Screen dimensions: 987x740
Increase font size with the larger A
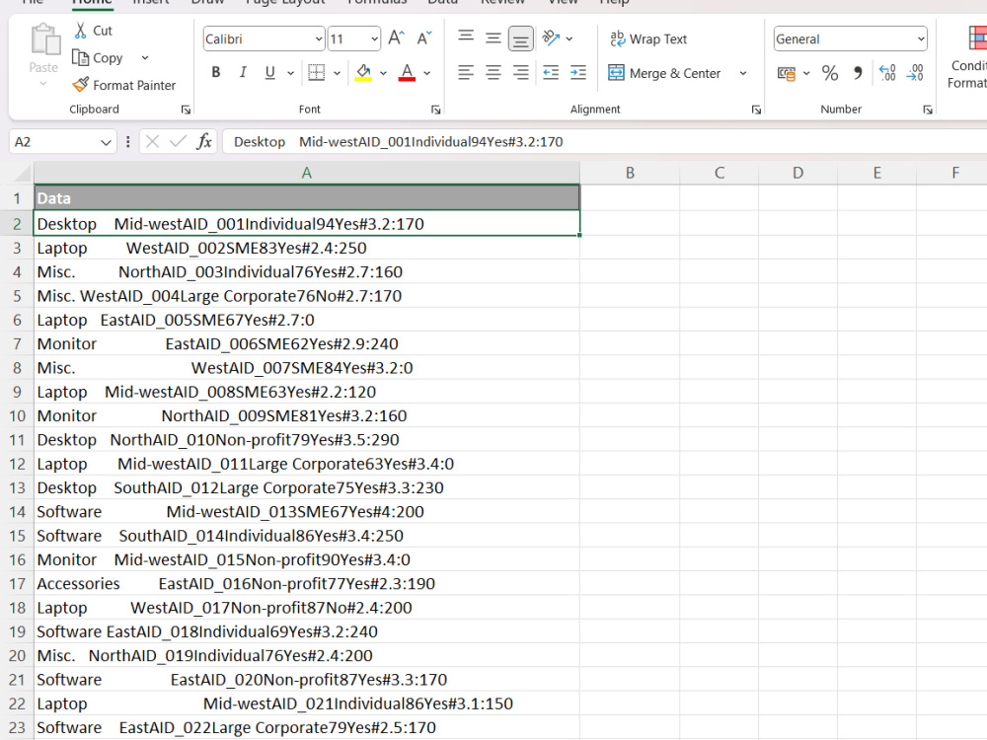396,38
